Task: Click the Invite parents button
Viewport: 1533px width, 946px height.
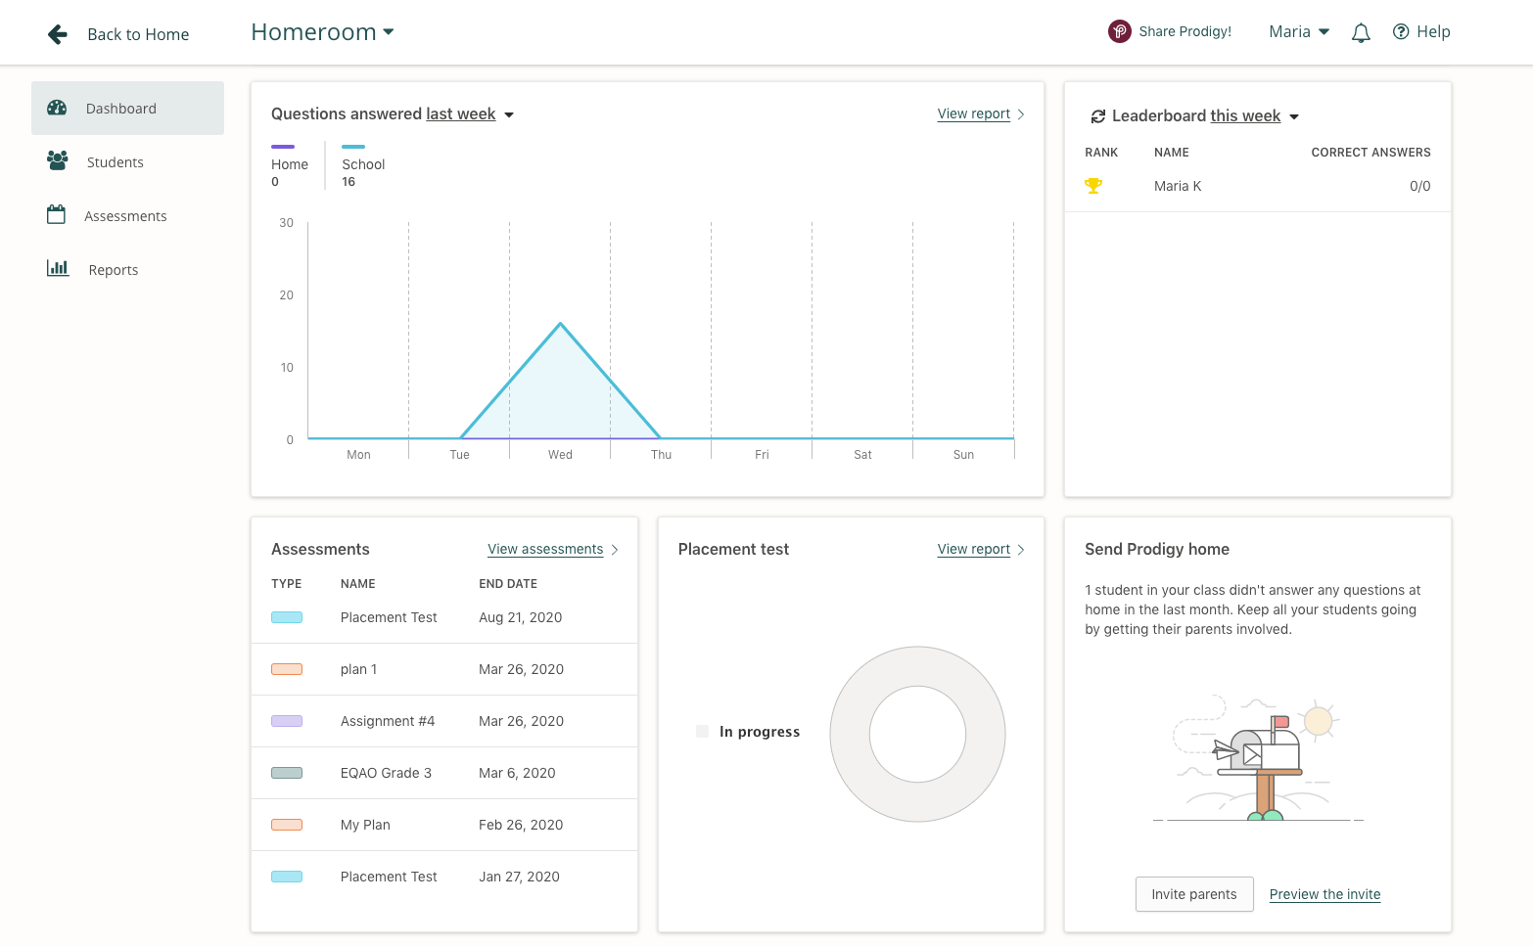Action: point(1194,894)
